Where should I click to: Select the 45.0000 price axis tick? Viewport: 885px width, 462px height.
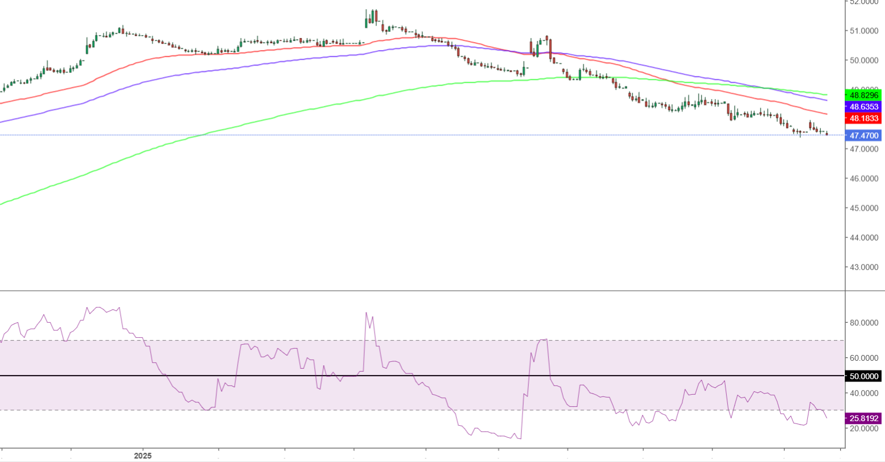(x=864, y=208)
